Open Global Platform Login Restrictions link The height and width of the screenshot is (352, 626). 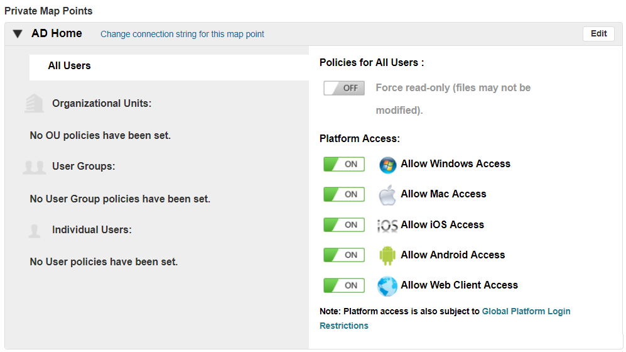pos(526,311)
